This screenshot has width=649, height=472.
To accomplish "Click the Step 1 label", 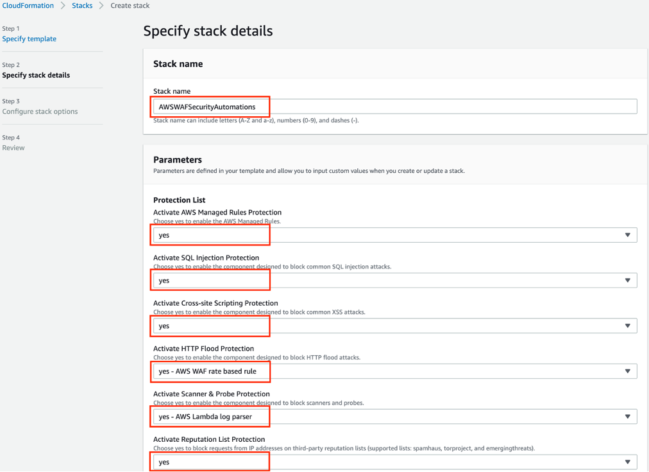I will coord(11,29).
